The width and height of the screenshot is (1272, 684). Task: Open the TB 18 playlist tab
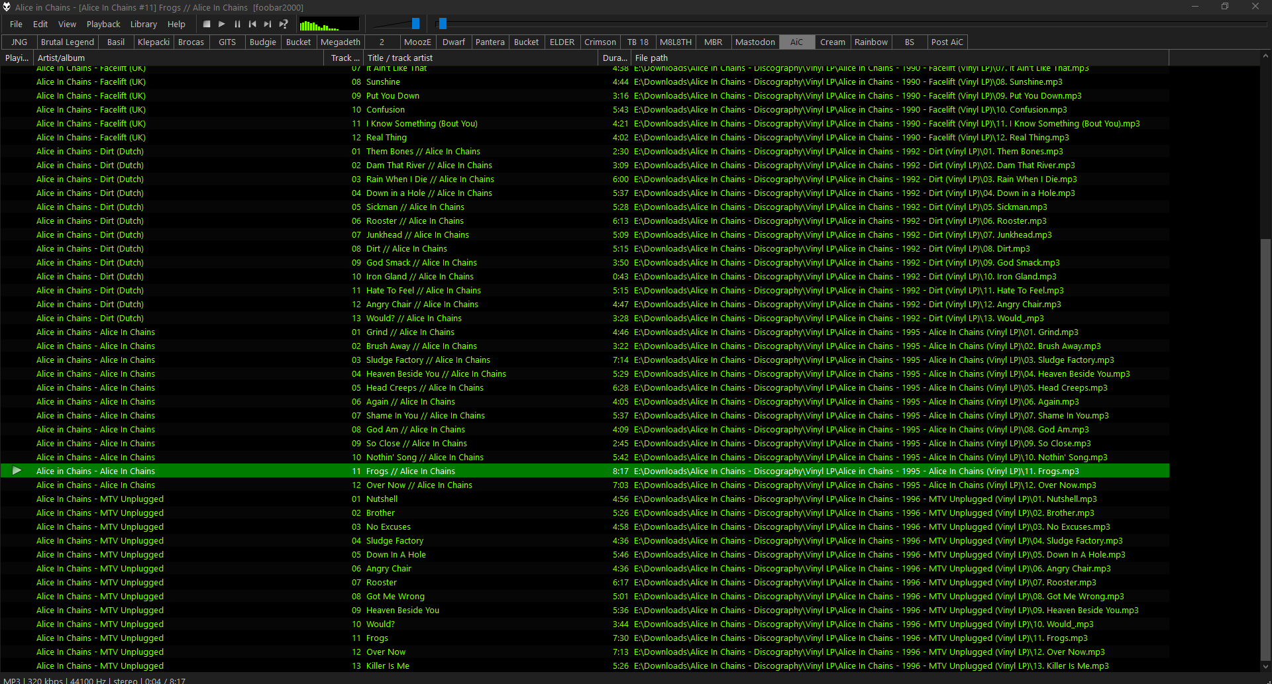point(638,42)
